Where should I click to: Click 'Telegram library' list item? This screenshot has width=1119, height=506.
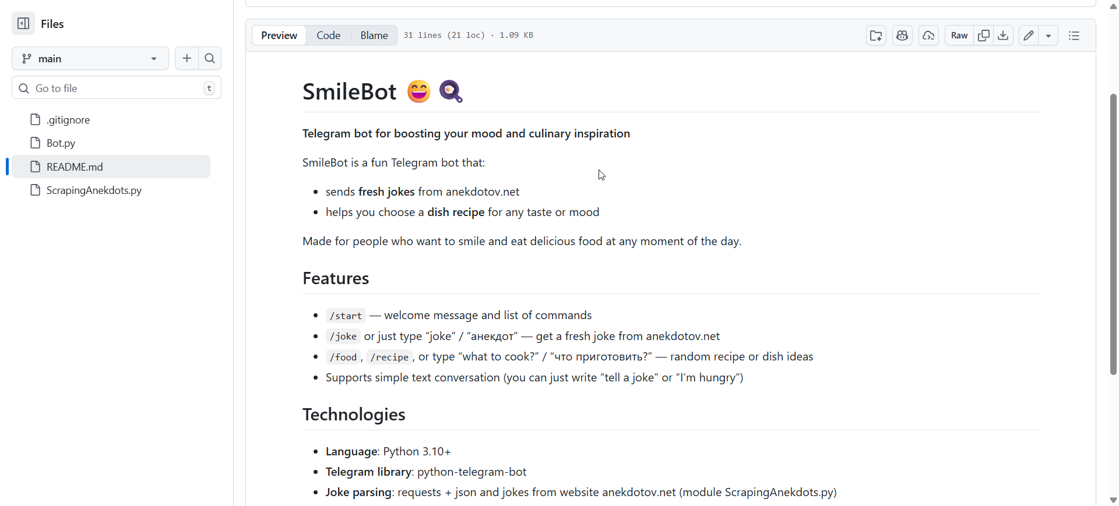(426, 472)
